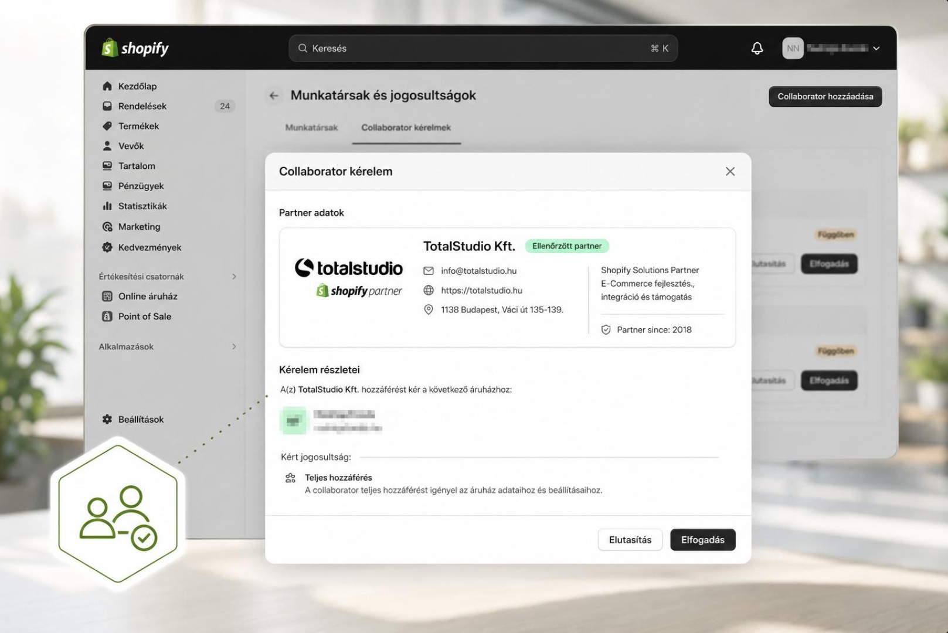Click the search magnifier icon
948x633 pixels.
pos(303,48)
